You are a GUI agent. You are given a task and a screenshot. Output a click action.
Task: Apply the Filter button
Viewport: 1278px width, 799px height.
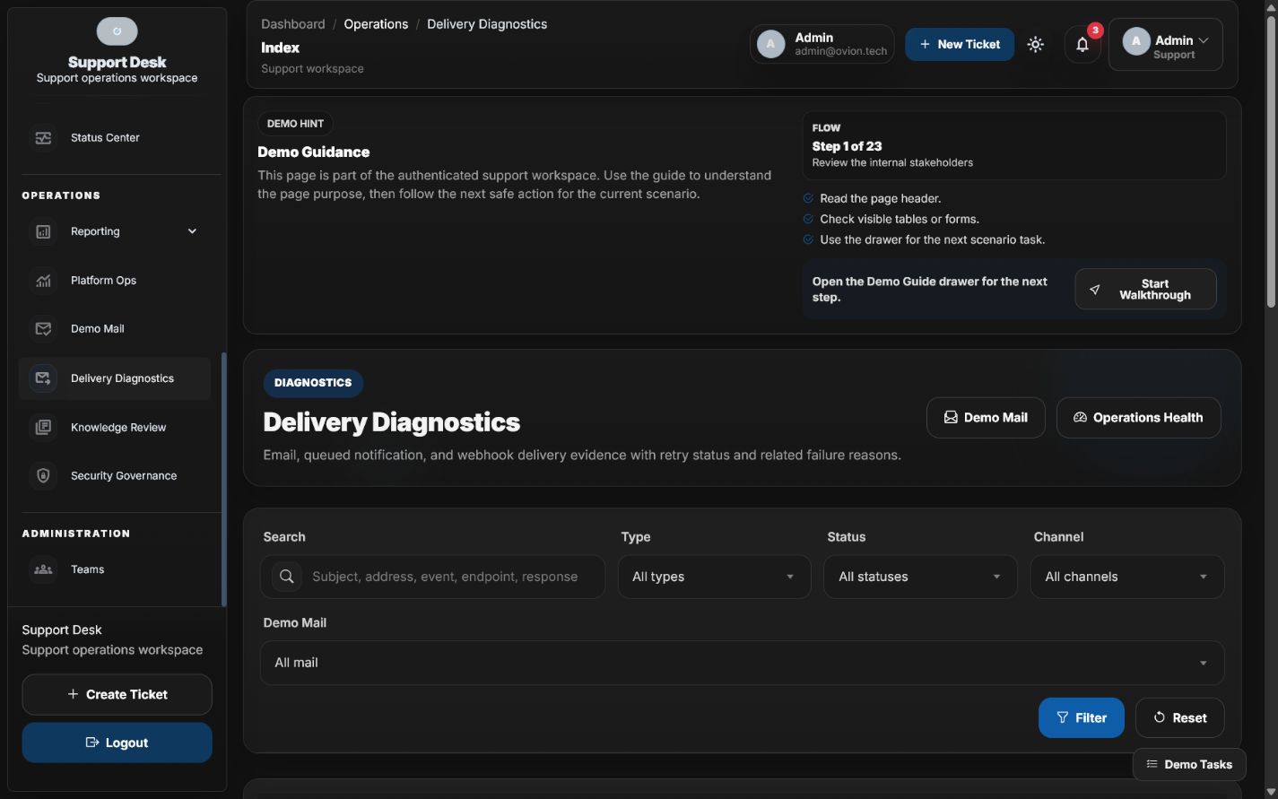tap(1082, 718)
